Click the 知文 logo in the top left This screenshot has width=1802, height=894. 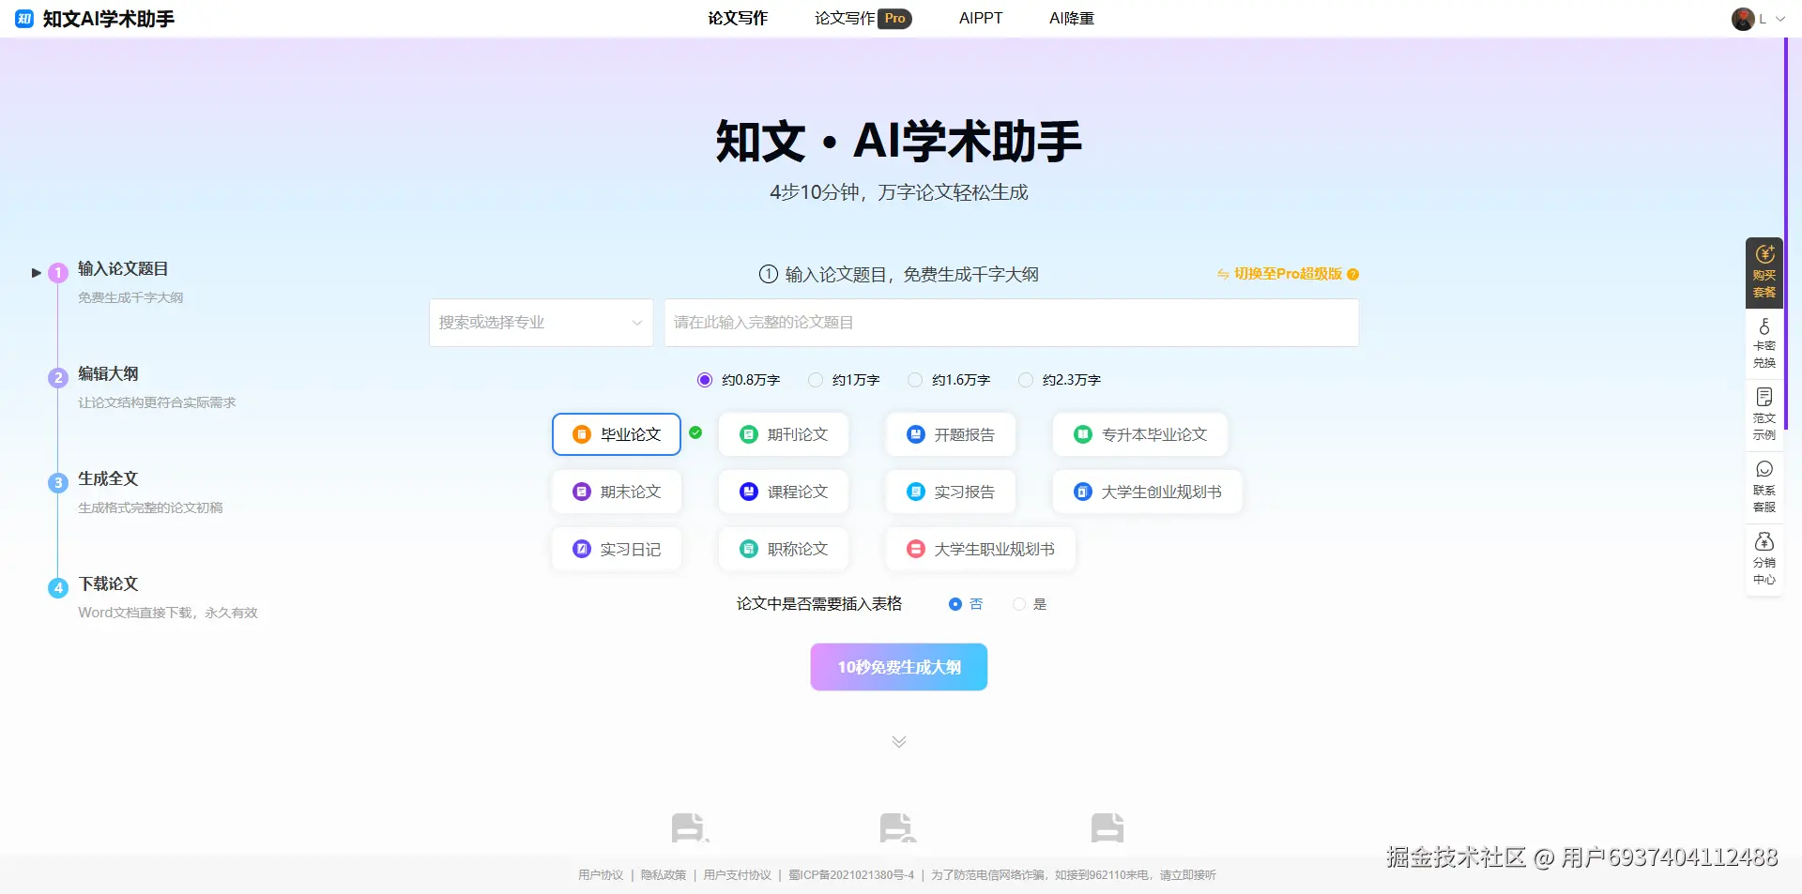click(x=23, y=18)
